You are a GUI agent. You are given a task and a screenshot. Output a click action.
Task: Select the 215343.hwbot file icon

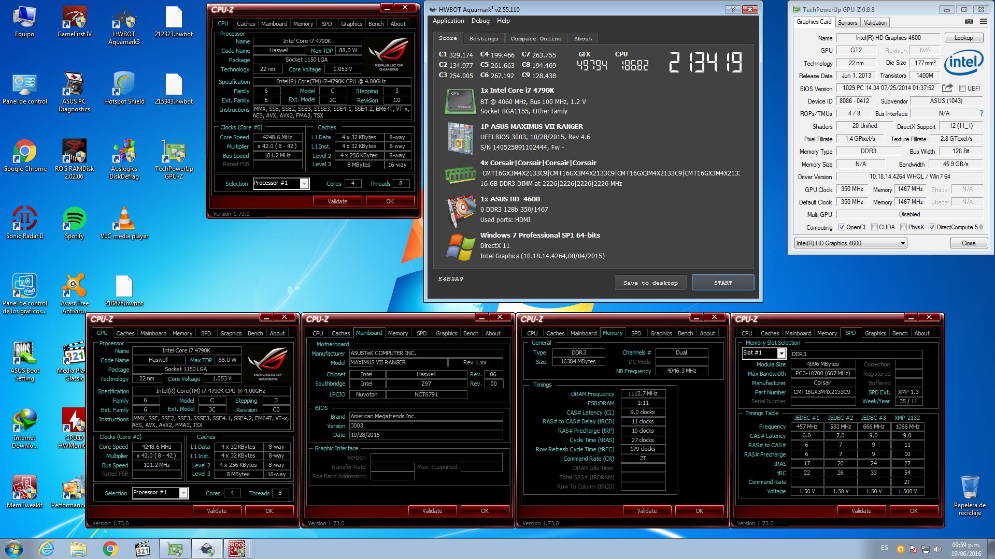tap(174, 89)
